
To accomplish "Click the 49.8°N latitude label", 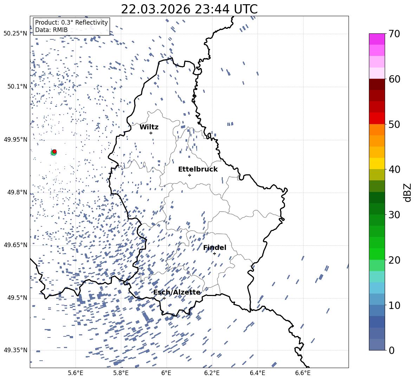I will tap(17, 192).
